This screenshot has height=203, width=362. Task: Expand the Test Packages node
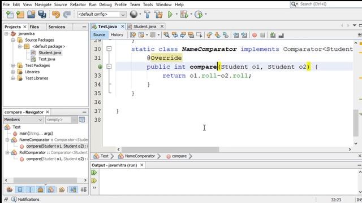pyautogui.click(x=13, y=65)
